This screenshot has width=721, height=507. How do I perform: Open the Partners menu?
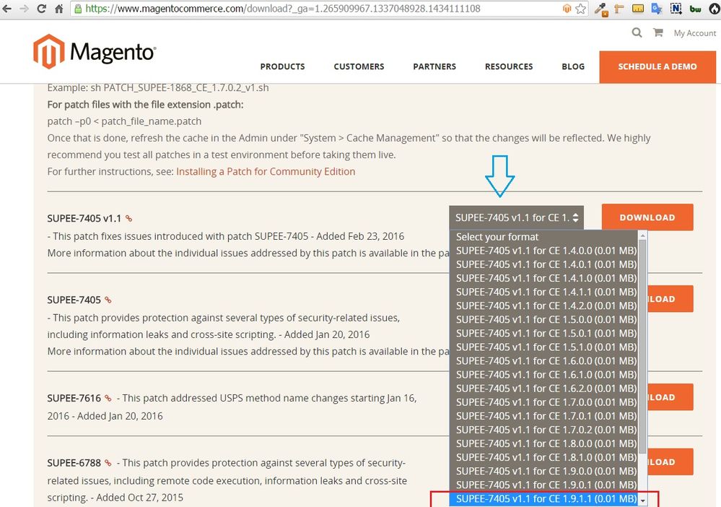434,66
